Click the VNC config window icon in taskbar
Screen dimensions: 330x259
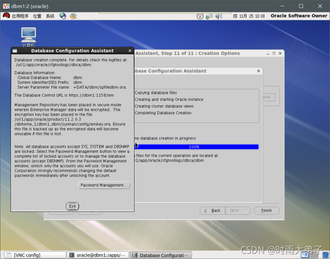pyautogui.click(x=9, y=255)
